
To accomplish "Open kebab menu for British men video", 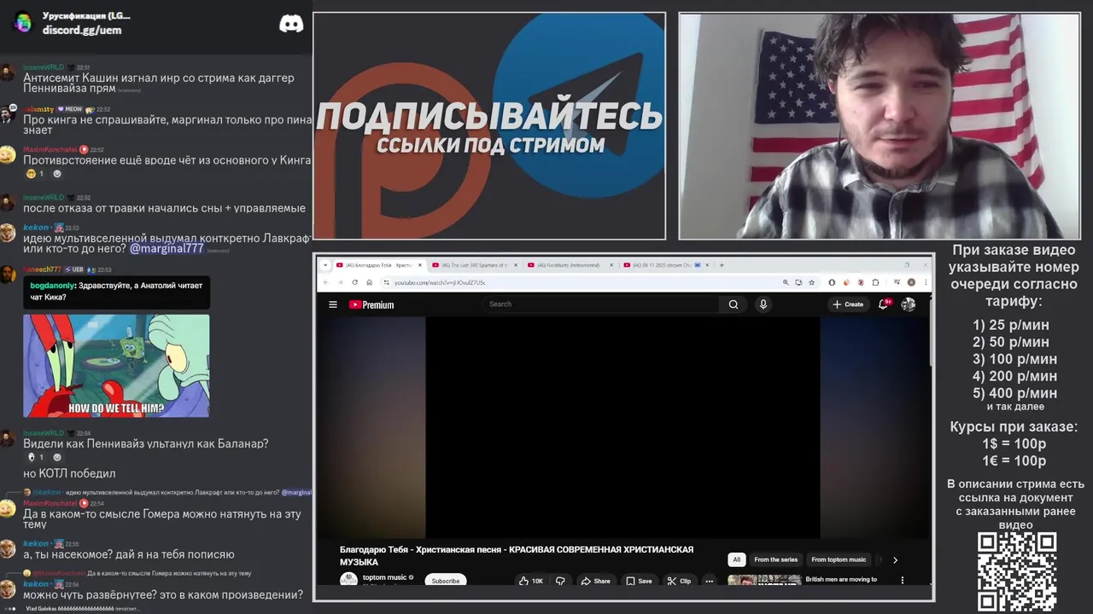I will [x=903, y=580].
